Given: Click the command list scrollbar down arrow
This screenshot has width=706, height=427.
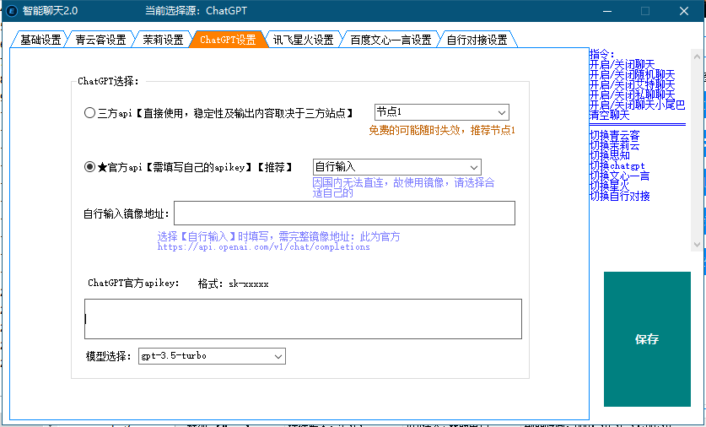Looking at the screenshot, I should (697, 245).
